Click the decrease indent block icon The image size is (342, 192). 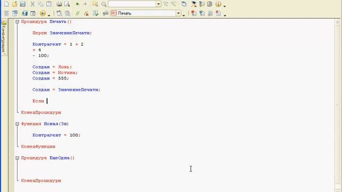click(x=68, y=13)
